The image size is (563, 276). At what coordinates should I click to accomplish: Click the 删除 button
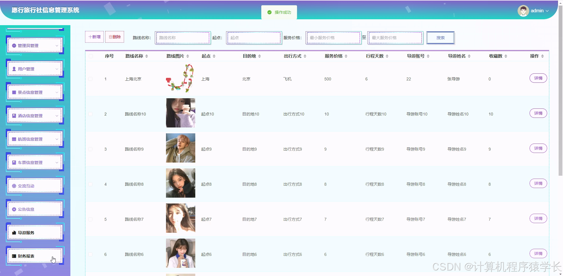(x=115, y=37)
